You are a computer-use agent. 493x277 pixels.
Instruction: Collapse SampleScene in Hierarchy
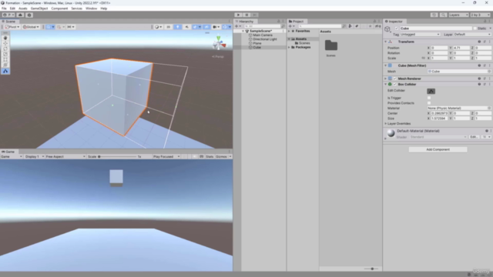point(243,31)
